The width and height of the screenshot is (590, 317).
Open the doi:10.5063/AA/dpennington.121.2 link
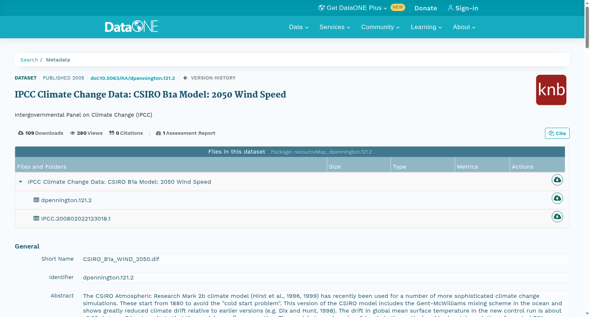pos(133,78)
